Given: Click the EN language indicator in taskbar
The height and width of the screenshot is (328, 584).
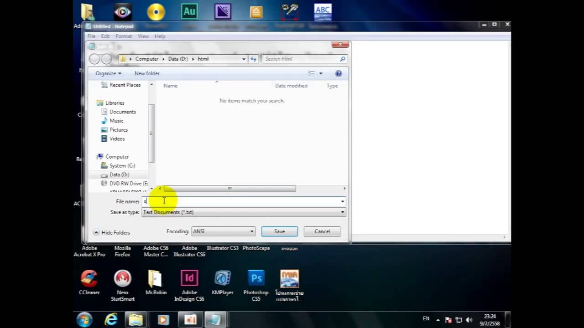Looking at the screenshot, I should [426, 319].
